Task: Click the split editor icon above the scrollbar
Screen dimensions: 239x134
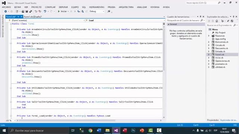Action: pyautogui.click(x=164, y=24)
